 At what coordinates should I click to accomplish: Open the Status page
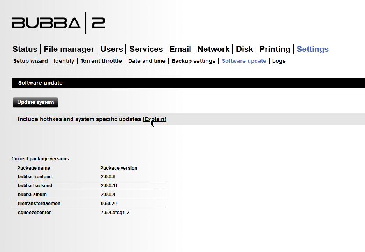coord(25,49)
